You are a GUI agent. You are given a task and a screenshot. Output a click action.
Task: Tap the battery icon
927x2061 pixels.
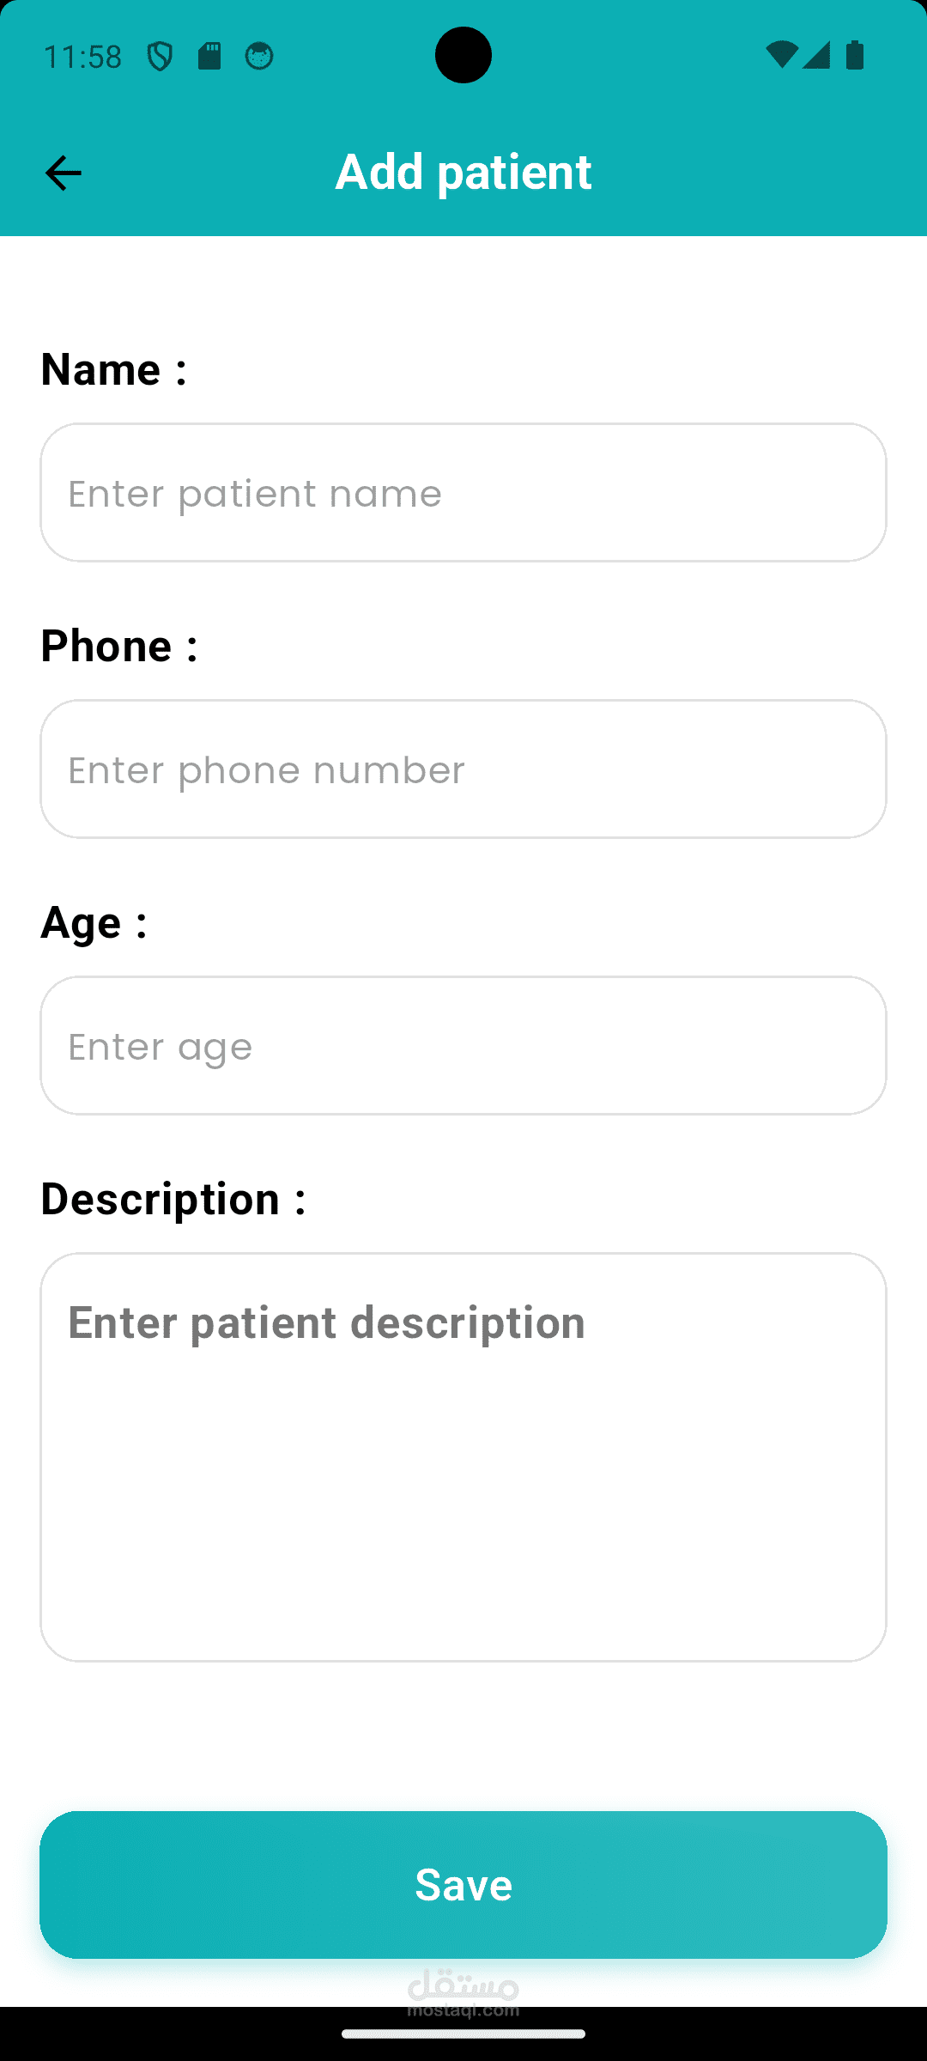tap(855, 55)
